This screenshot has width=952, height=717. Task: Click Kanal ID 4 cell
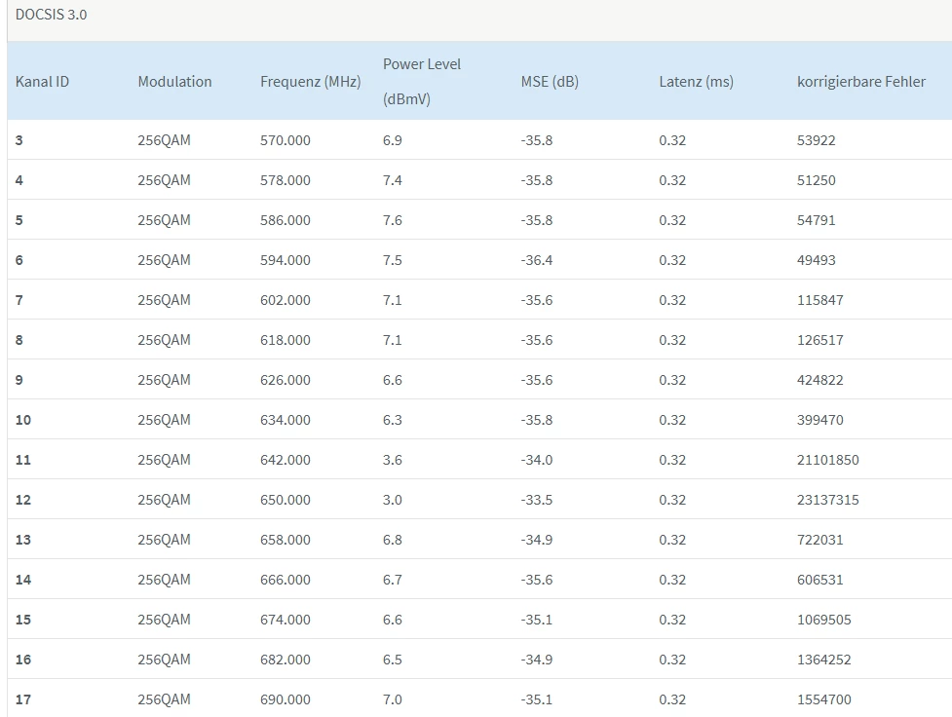click(19, 180)
